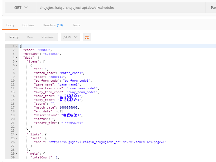Collapse the "self" object fold arrow
Screen dimensions: 216x162
(x=16, y=138)
